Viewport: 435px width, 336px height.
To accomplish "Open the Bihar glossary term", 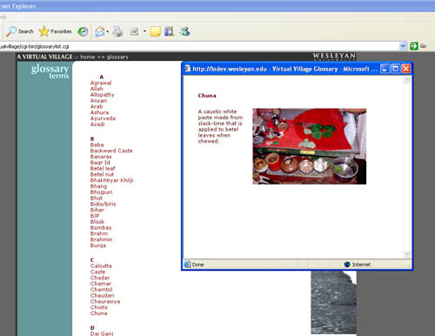I will tap(97, 210).
